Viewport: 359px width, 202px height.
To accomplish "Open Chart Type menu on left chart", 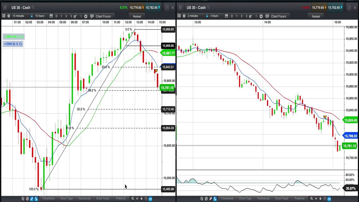I will pyautogui.click(x=66, y=198).
